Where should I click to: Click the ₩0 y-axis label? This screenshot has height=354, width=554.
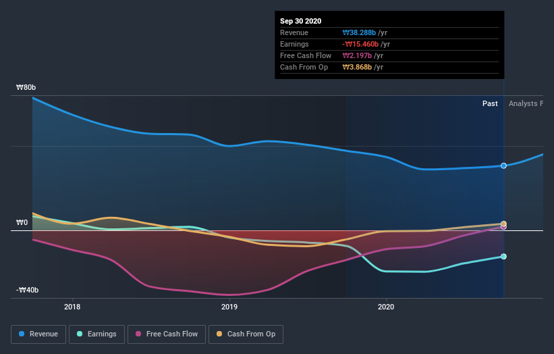click(x=22, y=222)
